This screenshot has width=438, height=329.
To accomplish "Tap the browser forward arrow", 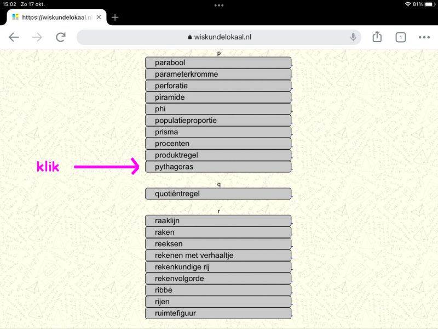I will (x=37, y=37).
